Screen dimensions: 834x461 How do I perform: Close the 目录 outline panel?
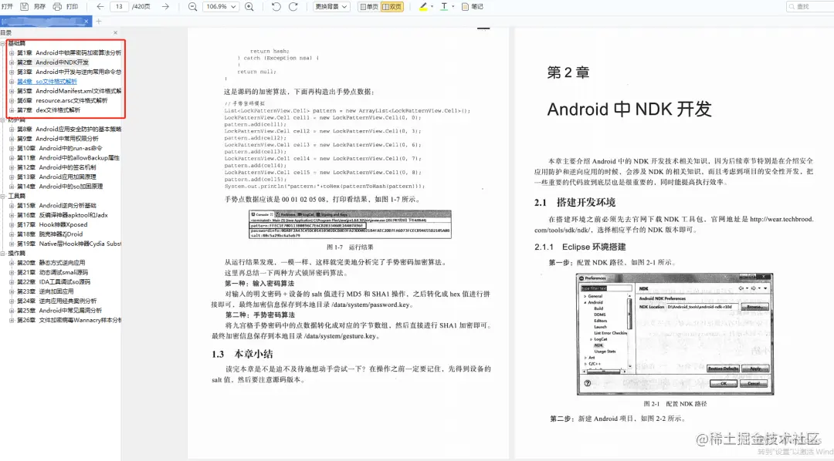[115, 33]
